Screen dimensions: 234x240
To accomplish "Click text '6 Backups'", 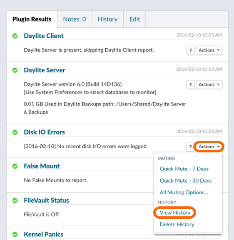I will tap(36, 112).
